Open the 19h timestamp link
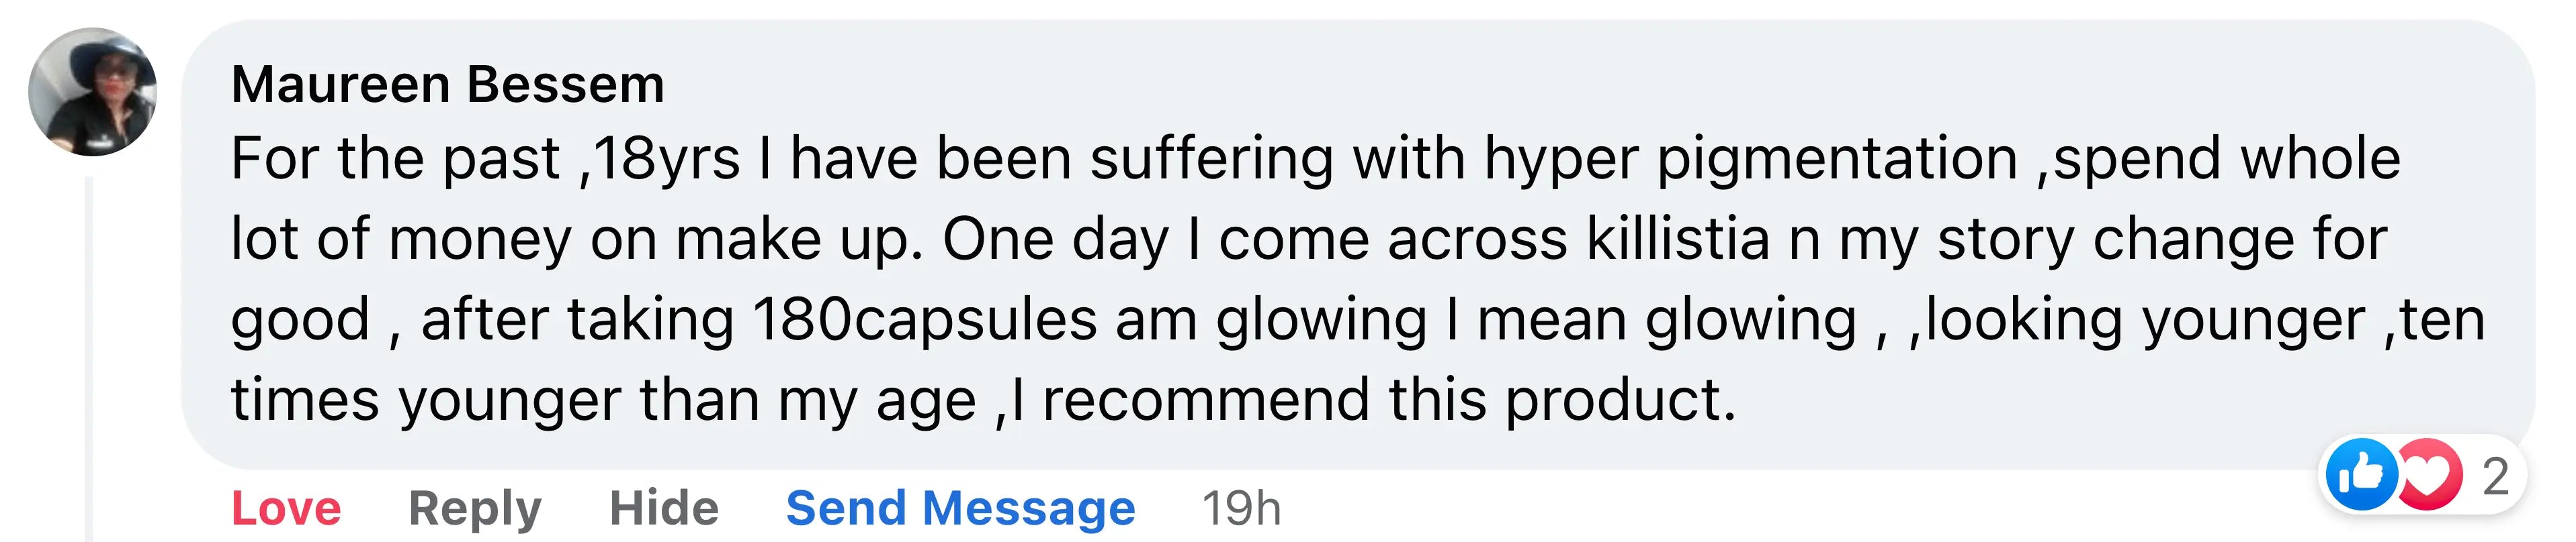This screenshot has height=542, width=2576. [x=1241, y=508]
